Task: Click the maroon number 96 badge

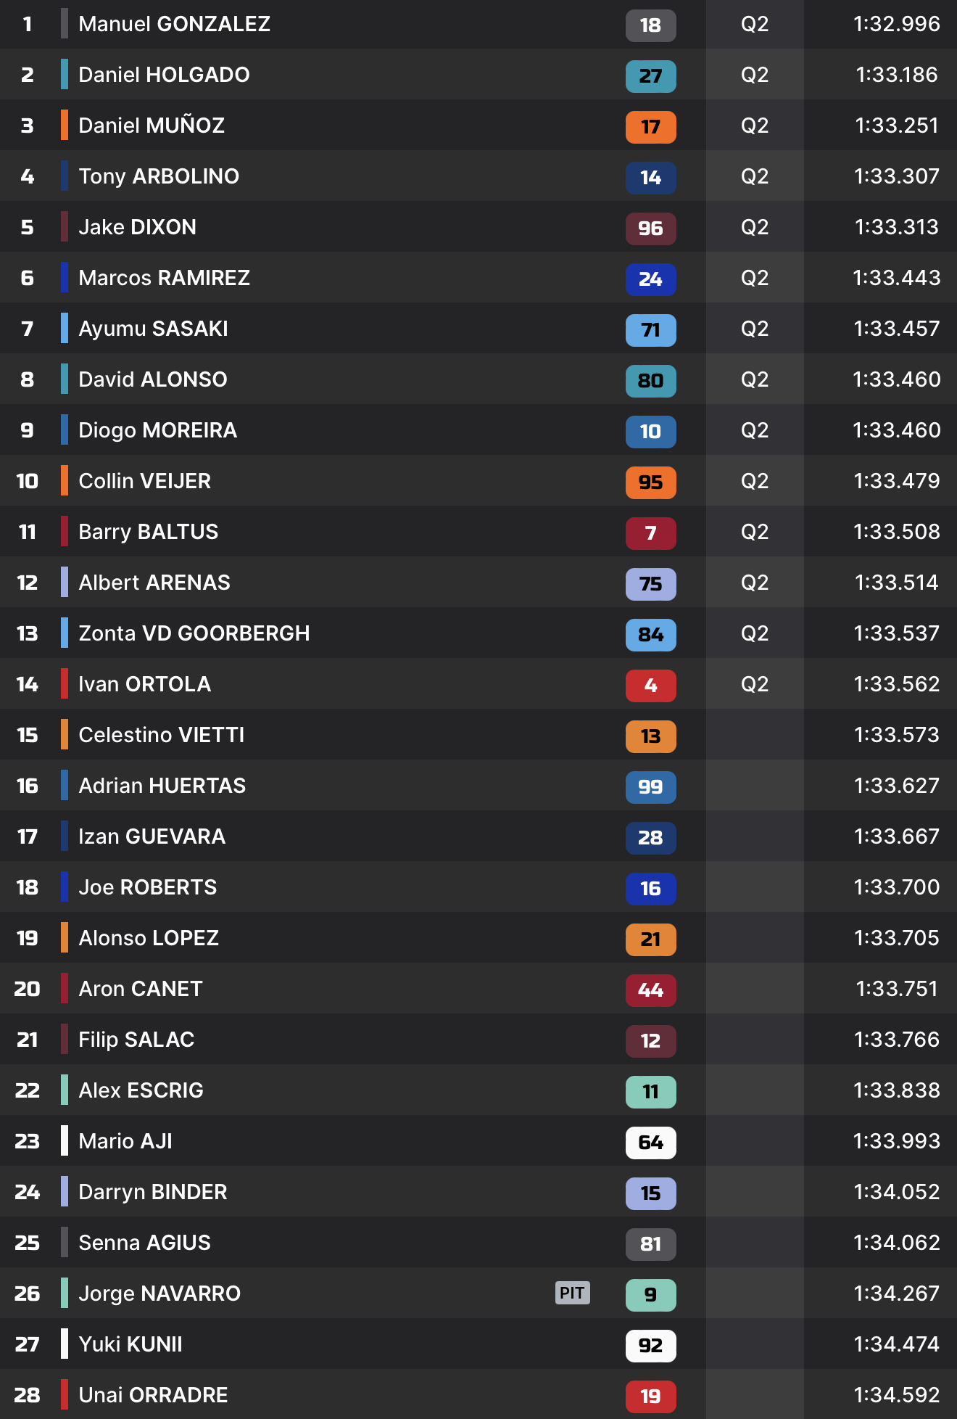Action: (650, 229)
